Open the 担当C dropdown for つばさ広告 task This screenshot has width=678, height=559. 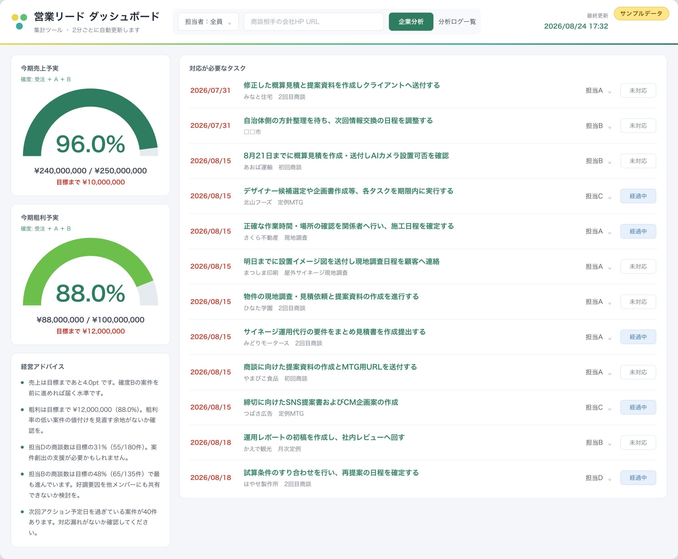(598, 407)
